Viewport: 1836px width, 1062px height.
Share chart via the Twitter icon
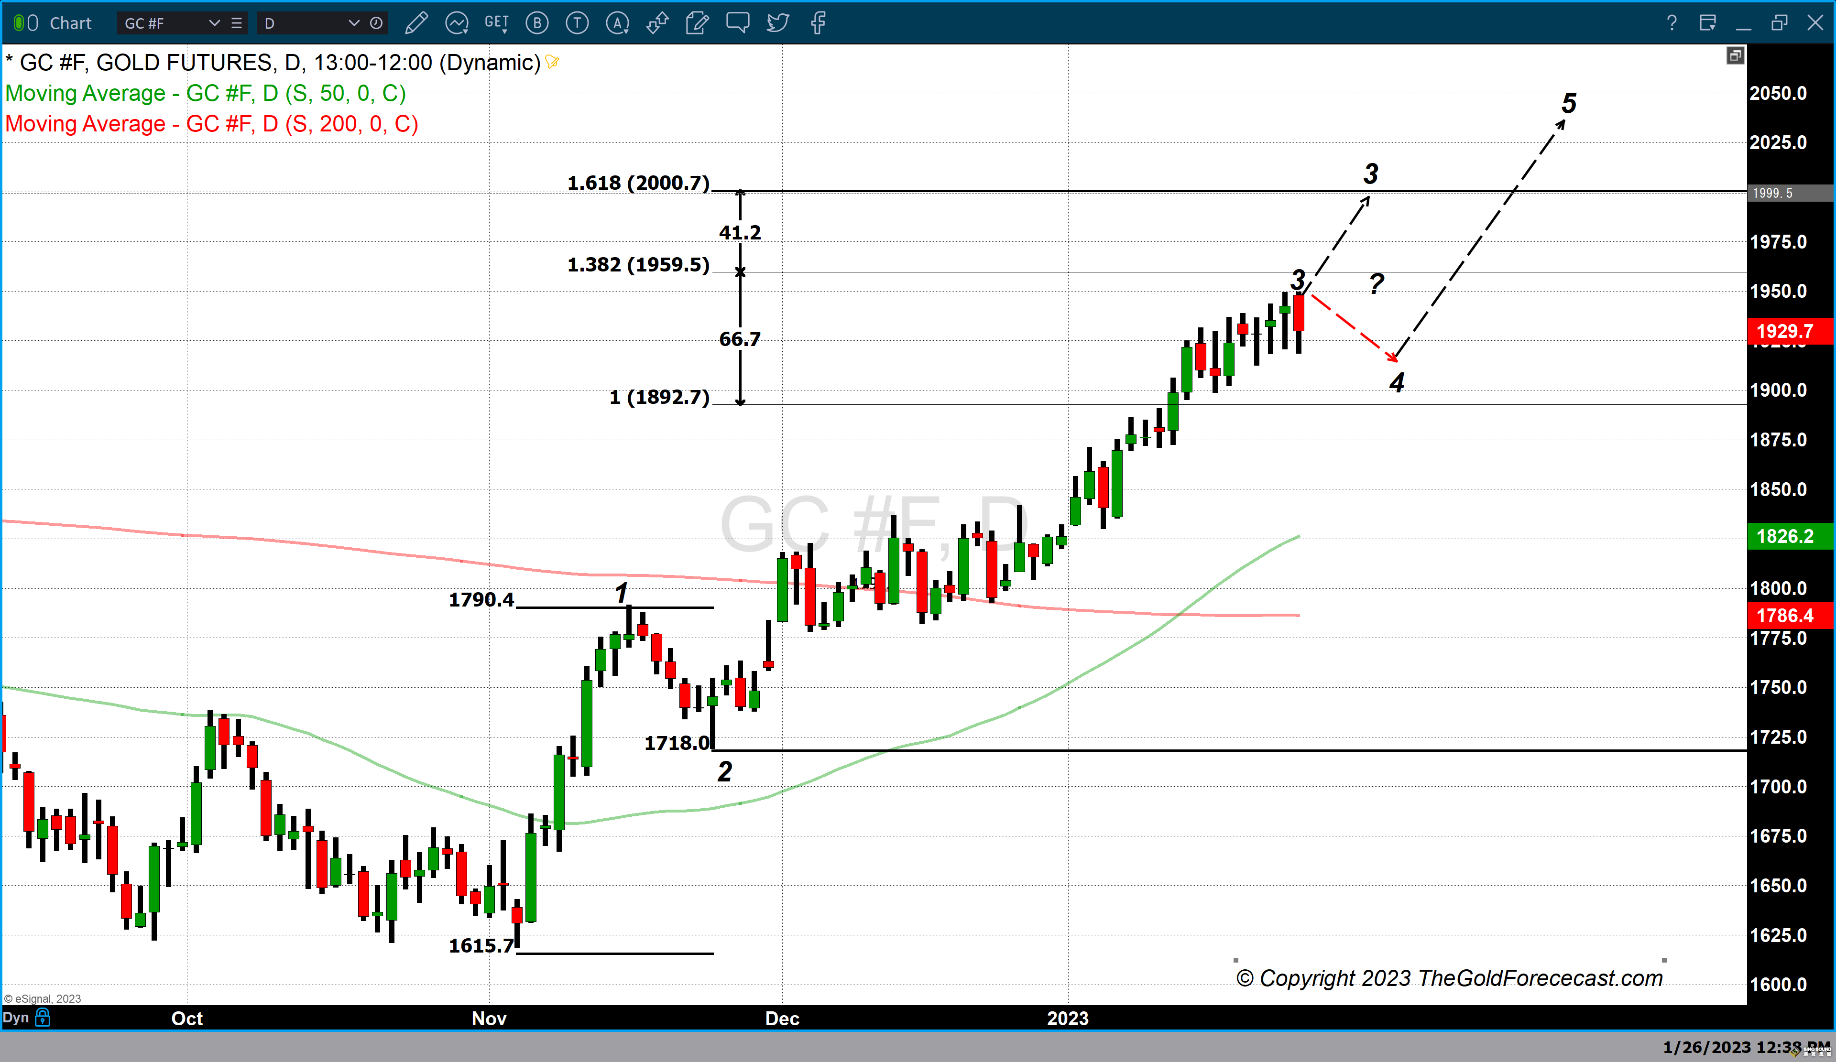(x=777, y=23)
